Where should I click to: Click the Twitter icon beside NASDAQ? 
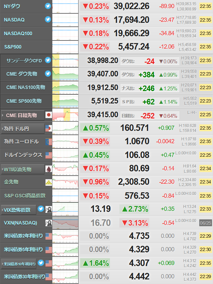[48, 19]
